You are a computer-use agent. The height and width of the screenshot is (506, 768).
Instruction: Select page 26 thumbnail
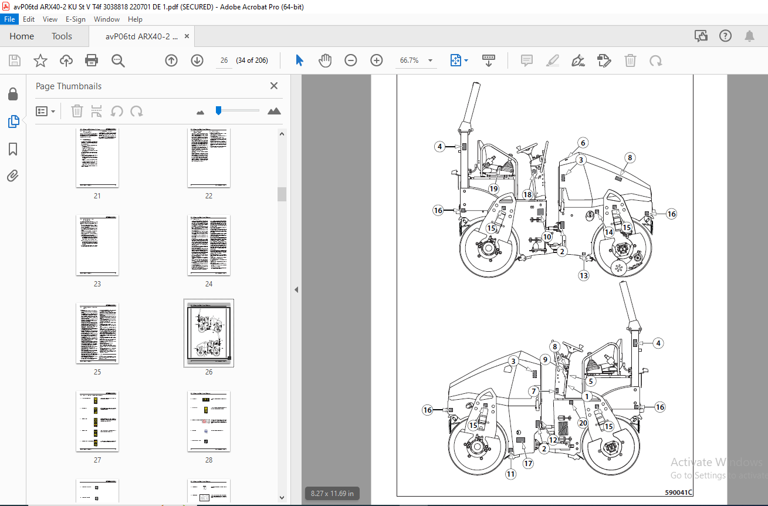[209, 333]
